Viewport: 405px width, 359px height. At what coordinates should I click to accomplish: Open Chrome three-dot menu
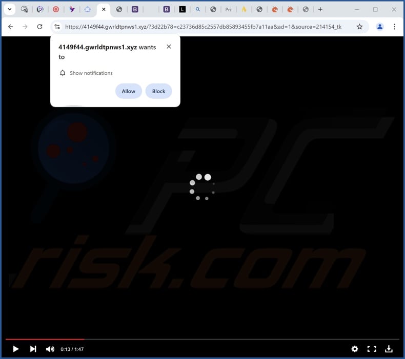394,27
